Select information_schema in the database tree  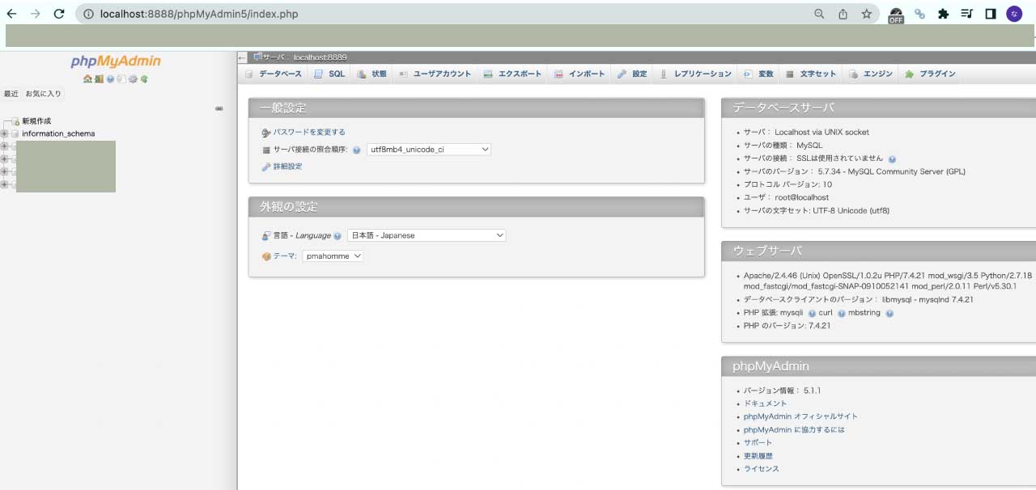pyautogui.click(x=58, y=134)
